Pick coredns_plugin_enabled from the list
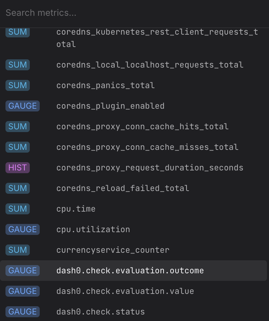 tap(110, 106)
